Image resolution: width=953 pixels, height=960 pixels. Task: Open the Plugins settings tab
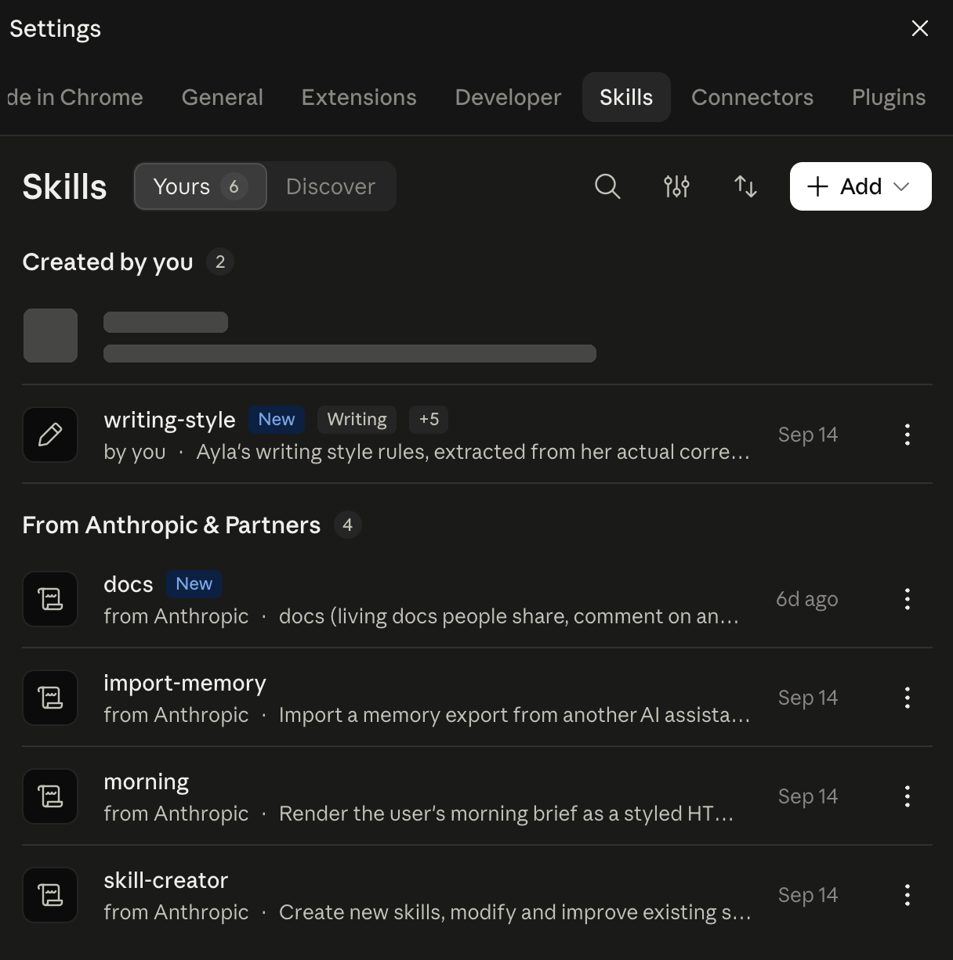coord(889,97)
